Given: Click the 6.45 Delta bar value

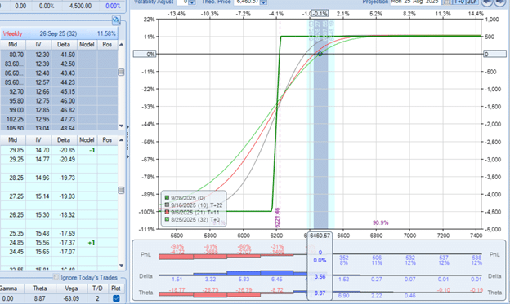Looking at the screenshot, I should coord(276,280).
